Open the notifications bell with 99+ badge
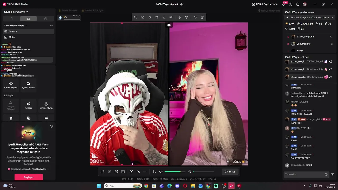 coord(284,4)
